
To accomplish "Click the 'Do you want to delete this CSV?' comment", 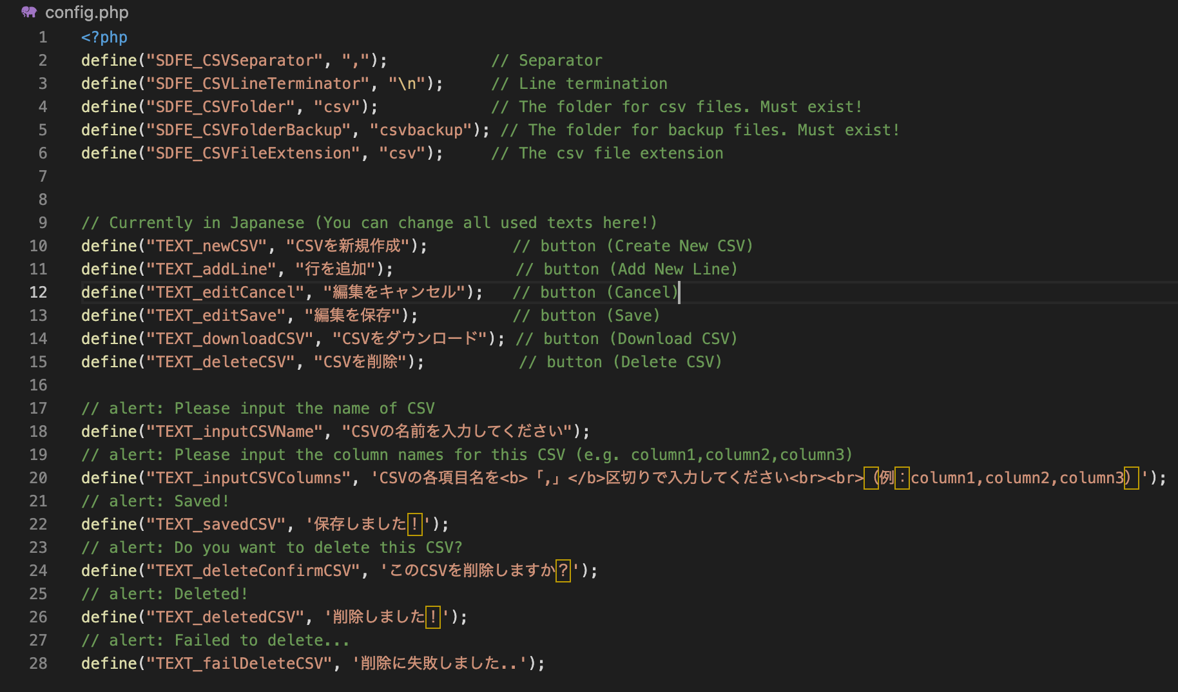I will pyautogui.click(x=272, y=548).
